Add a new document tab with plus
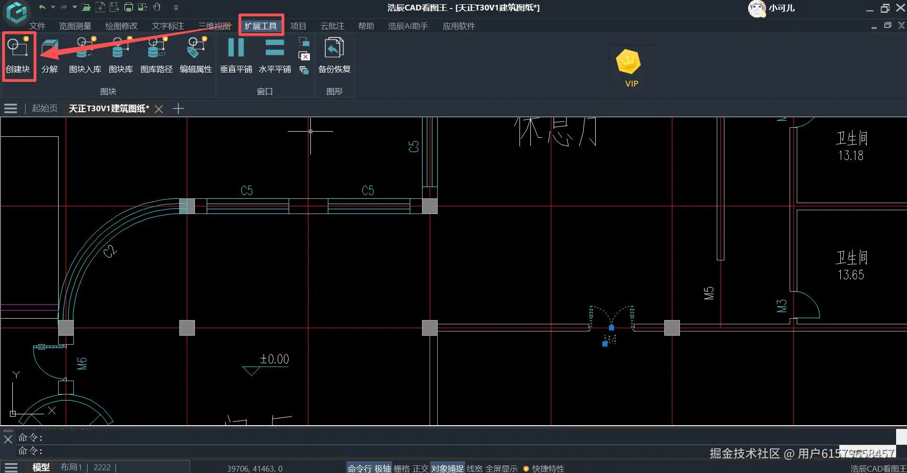The image size is (907, 473). coord(178,109)
